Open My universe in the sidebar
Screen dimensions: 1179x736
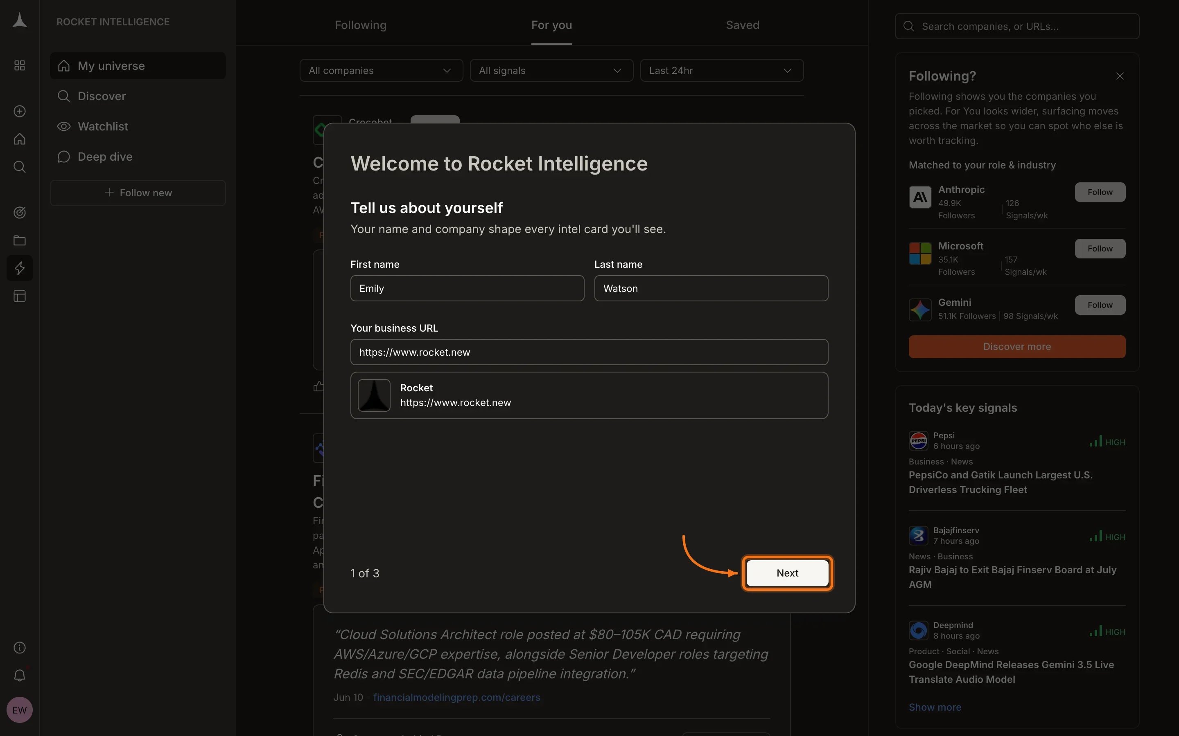138,66
